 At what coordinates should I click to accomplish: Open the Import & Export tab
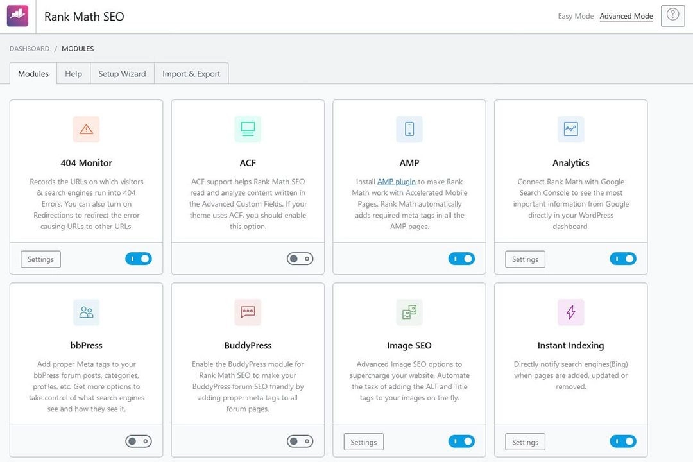pos(191,74)
